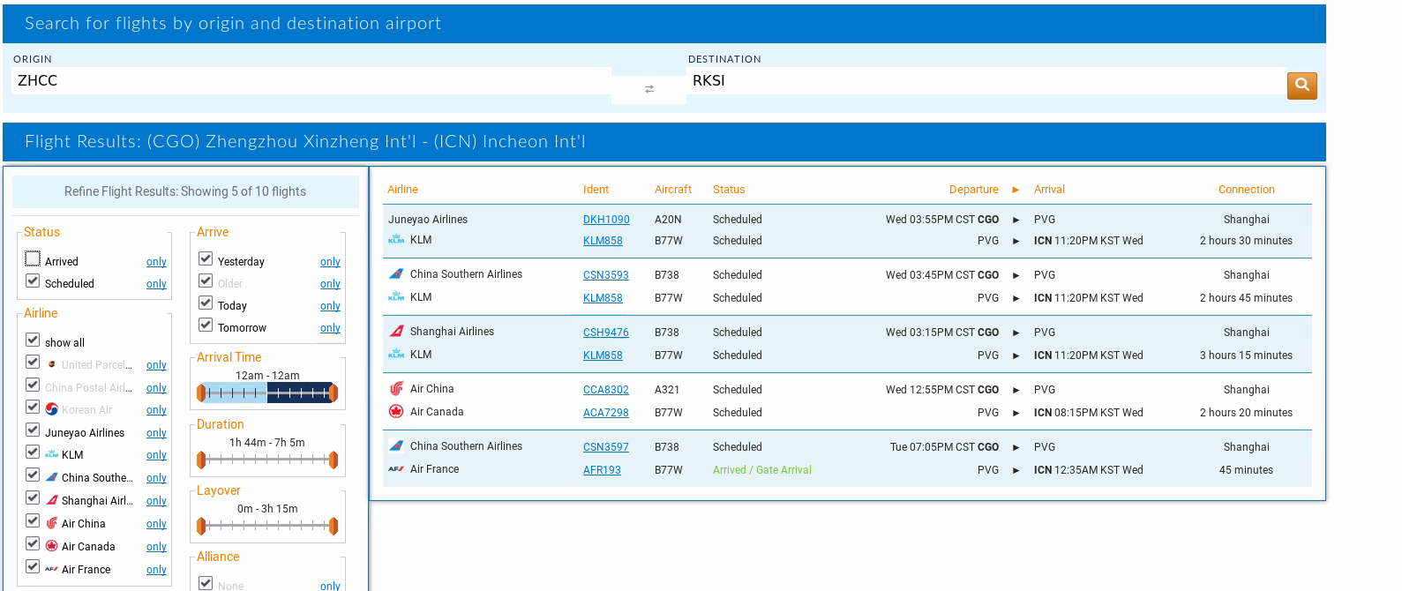Click the origin airport field ZHCC
The width and height of the screenshot is (1402, 591).
[311, 80]
